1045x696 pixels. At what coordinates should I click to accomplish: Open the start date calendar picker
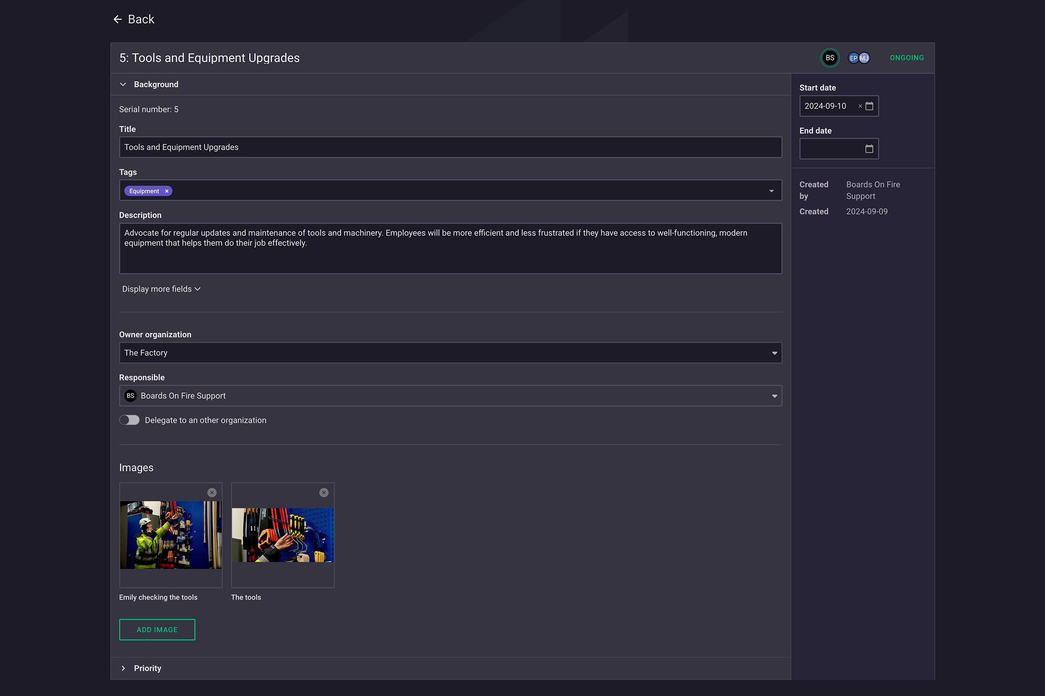(x=870, y=106)
